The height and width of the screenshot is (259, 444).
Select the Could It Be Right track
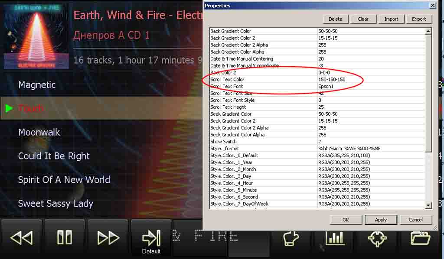click(x=54, y=156)
